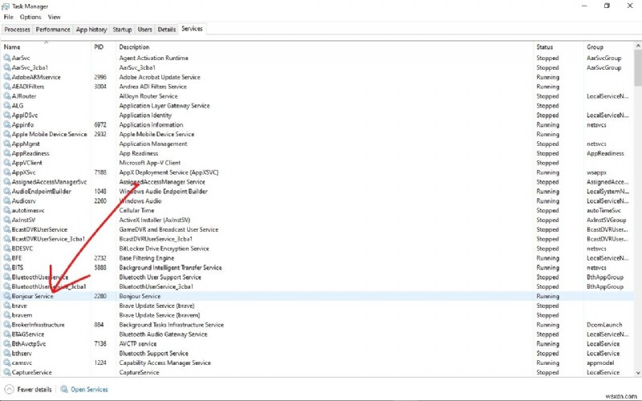642x401 pixels.
Task: Click the scrollbar down arrow
Action: [x=637, y=373]
